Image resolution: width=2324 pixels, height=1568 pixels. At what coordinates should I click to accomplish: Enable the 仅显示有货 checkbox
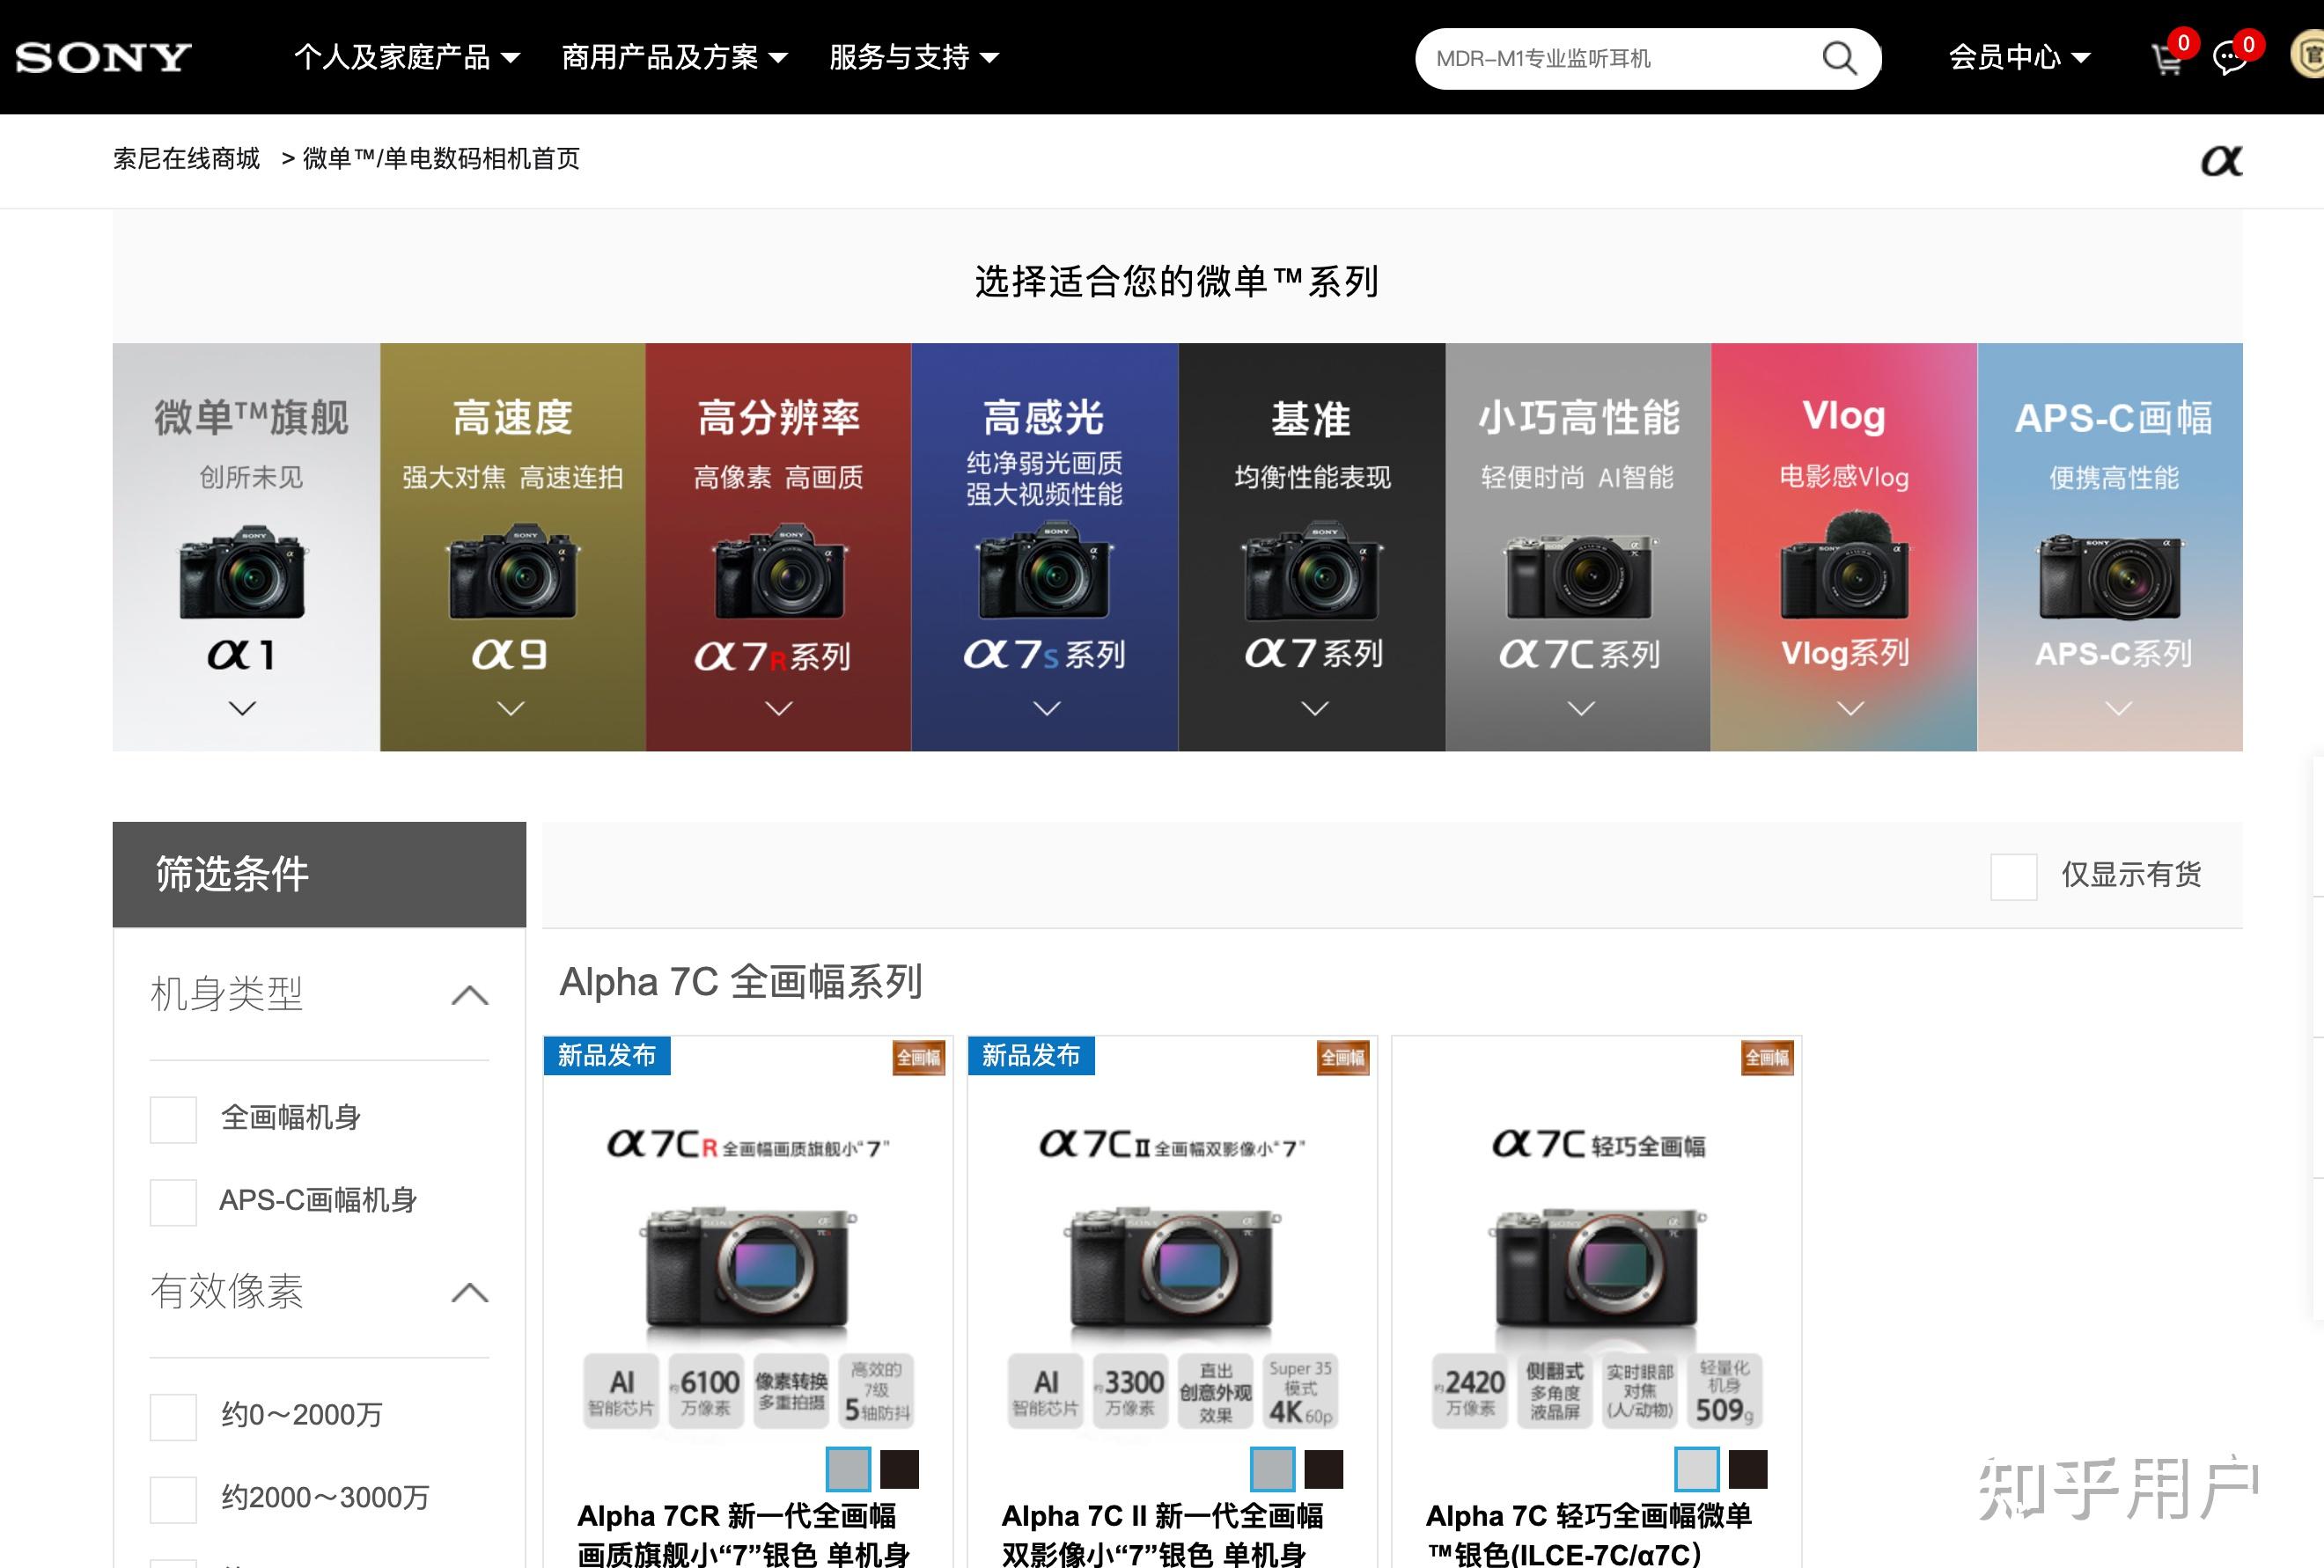tap(2014, 876)
